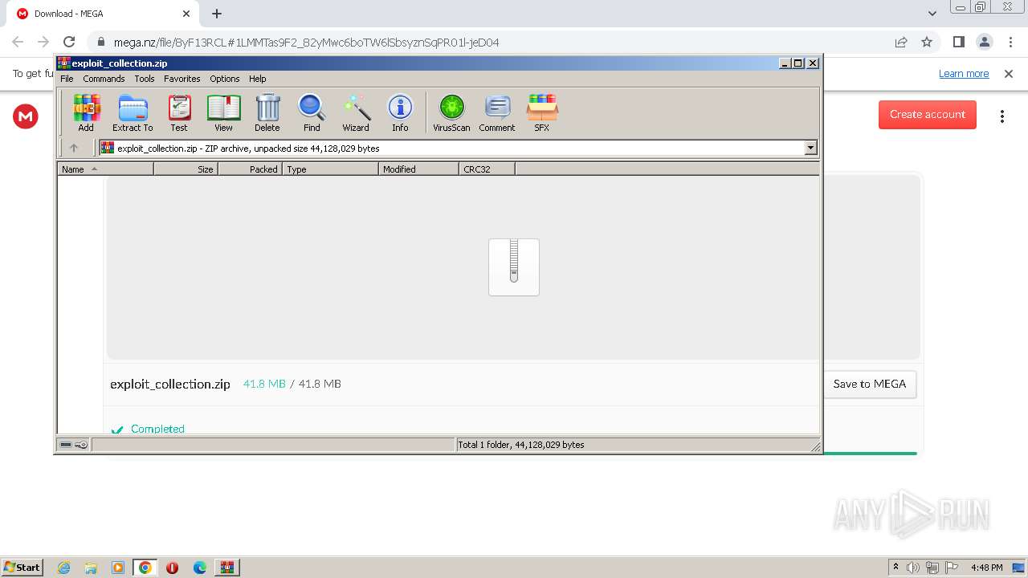
Task: Click the exploit_collection.zip file name
Action: [x=170, y=384]
